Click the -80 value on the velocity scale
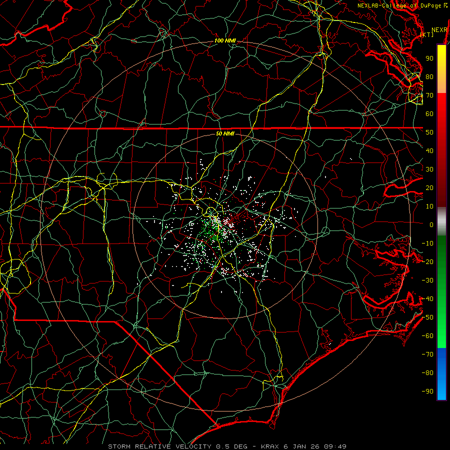The height and width of the screenshot is (450, 450). pyautogui.click(x=427, y=373)
